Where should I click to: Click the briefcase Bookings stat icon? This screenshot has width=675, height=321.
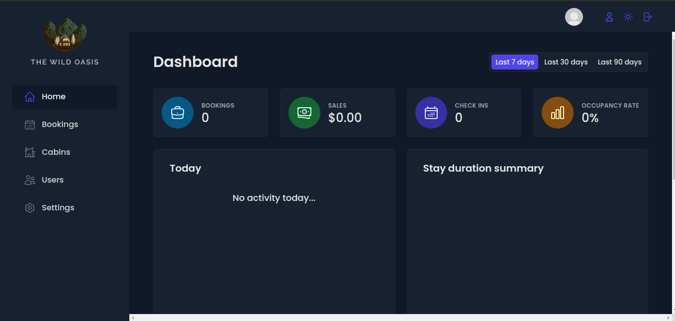(178, 113)
